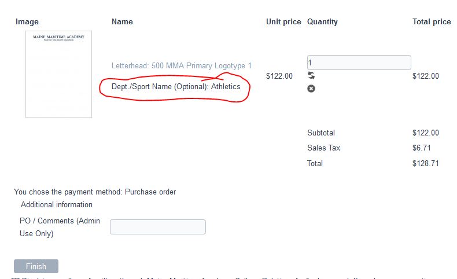The height and width of the screenshot is (279, 457).
Task: Click the Subtotal label
Action: click(x=321, y=133)
